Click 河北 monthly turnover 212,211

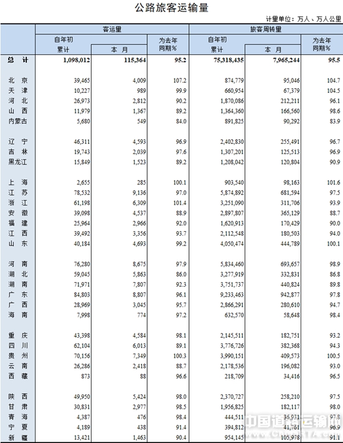tap(290, 101)
